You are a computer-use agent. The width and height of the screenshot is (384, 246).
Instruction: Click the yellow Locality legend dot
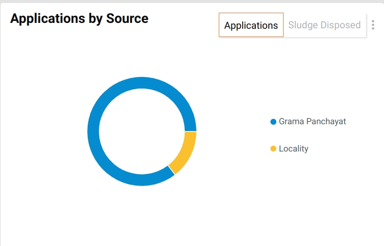tap(273, 149)
